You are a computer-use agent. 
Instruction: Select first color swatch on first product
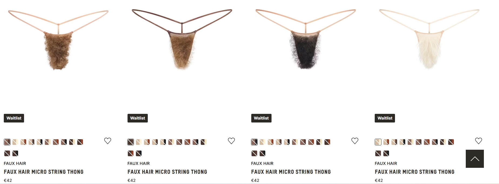click(7, 142)
